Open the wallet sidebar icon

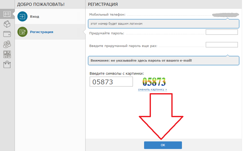[x=7, y=34]
